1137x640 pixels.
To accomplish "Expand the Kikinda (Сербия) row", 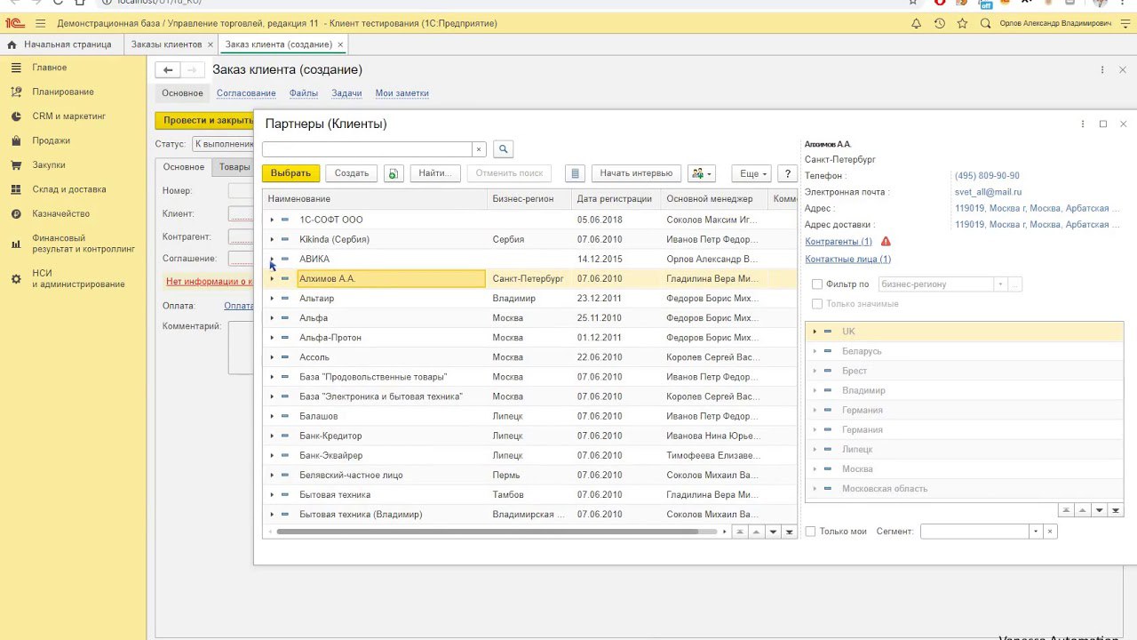I will [x=272, y=239].
